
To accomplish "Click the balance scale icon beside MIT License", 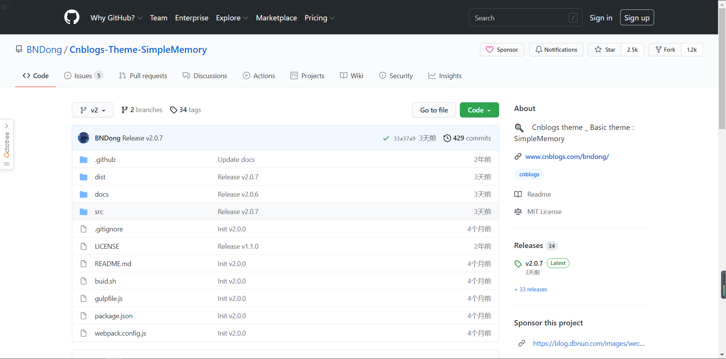I will point(518,212).
